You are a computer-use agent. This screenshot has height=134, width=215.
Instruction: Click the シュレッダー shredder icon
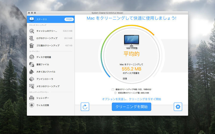pos(32,98)
